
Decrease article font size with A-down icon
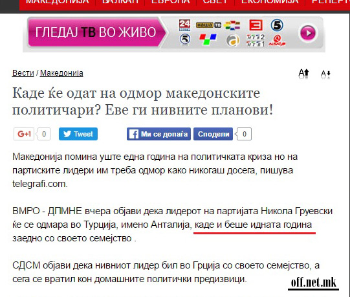325,74
